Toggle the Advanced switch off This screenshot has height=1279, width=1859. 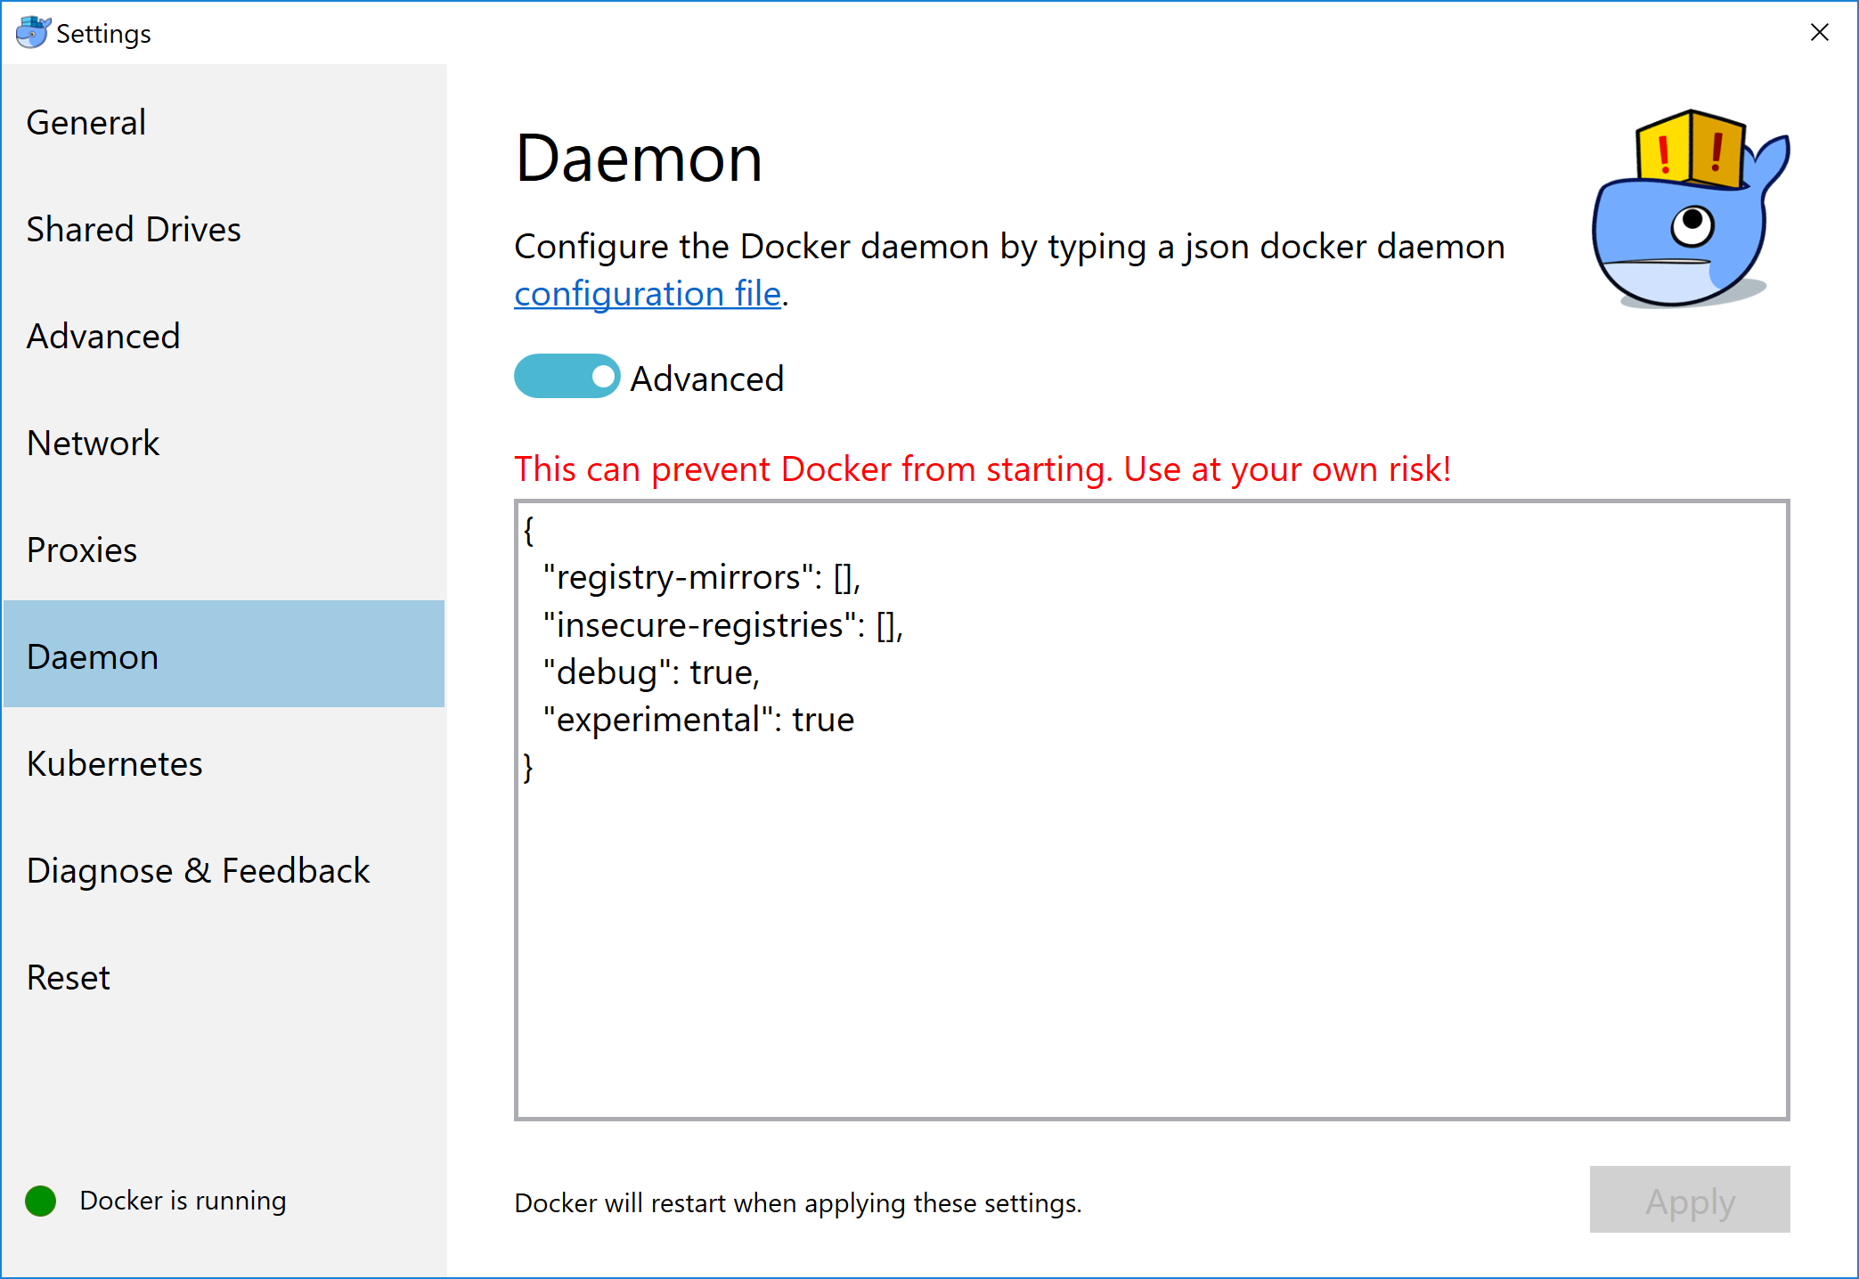tap(567, 376)
